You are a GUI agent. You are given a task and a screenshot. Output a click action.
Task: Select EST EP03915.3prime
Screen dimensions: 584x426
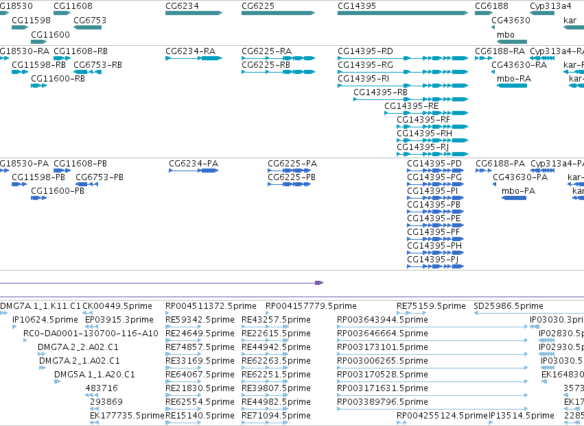point(119,320)
